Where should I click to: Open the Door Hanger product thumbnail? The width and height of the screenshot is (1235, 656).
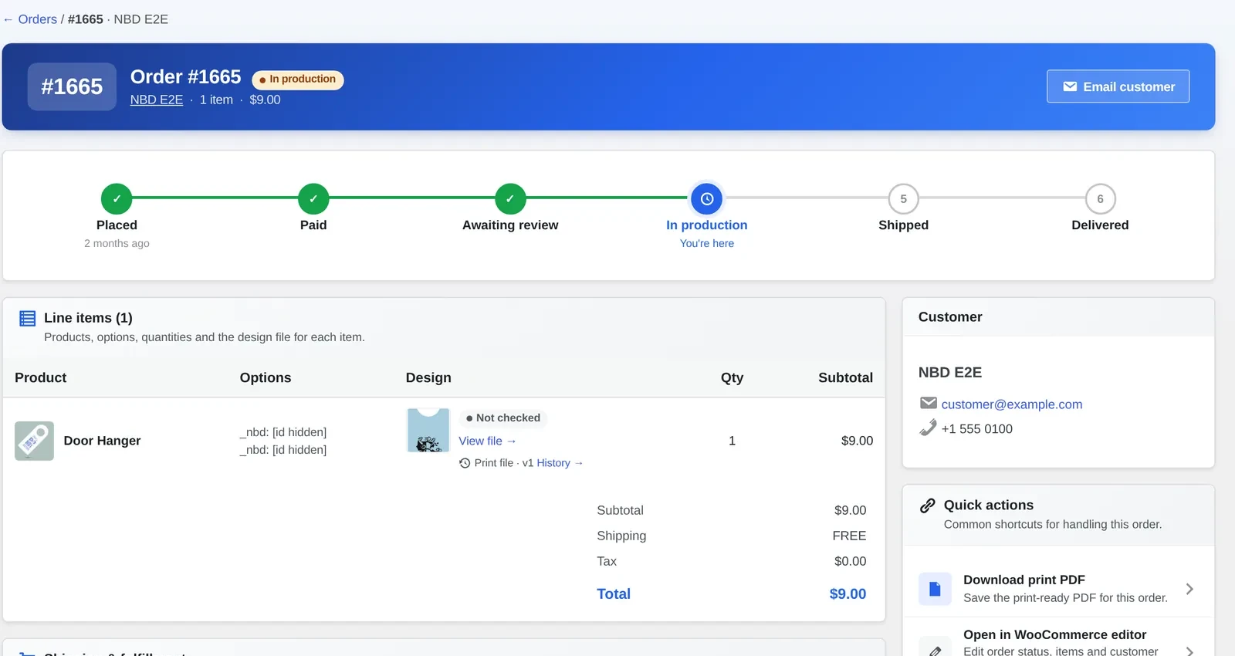34,441
